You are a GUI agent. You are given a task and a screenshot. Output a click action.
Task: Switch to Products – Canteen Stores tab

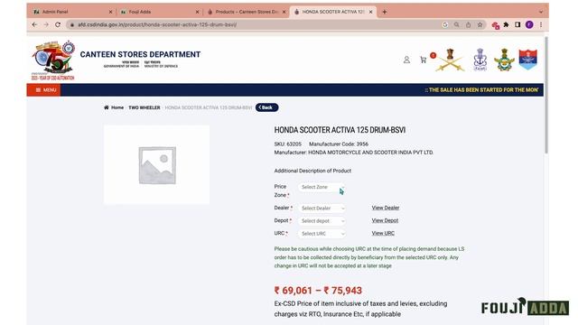[246, 12]
